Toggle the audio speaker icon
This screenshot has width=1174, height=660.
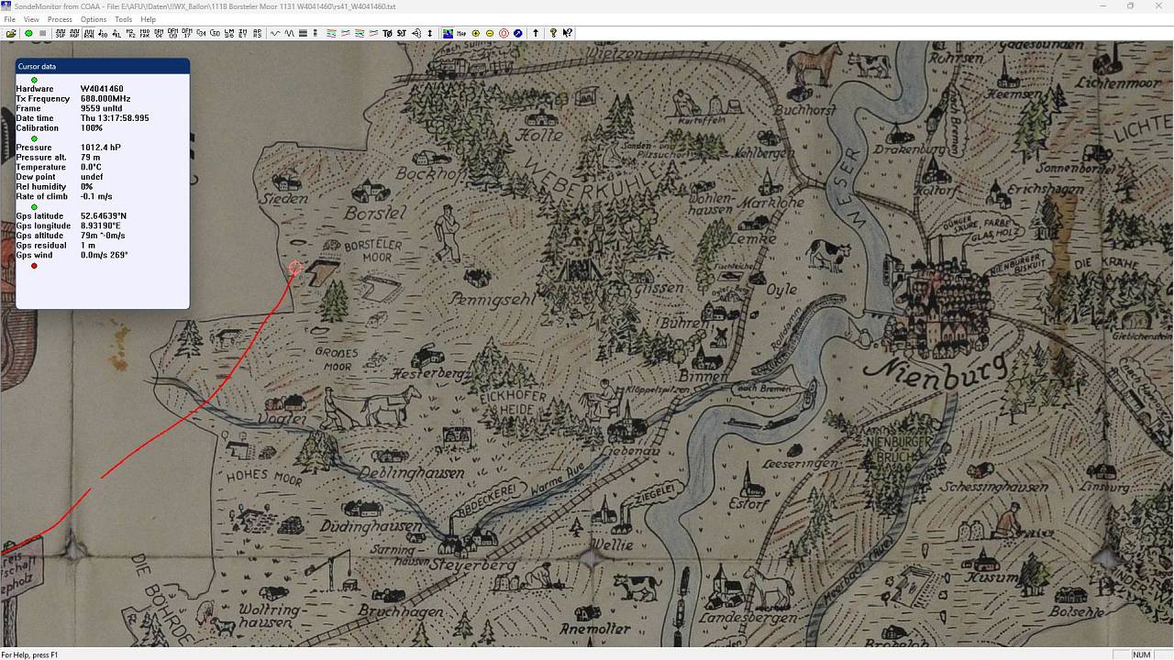tap(416, 33)
